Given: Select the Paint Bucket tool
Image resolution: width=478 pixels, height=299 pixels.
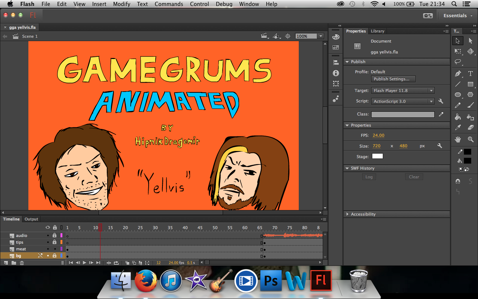Looking at the screenshot, I should 458,117.
